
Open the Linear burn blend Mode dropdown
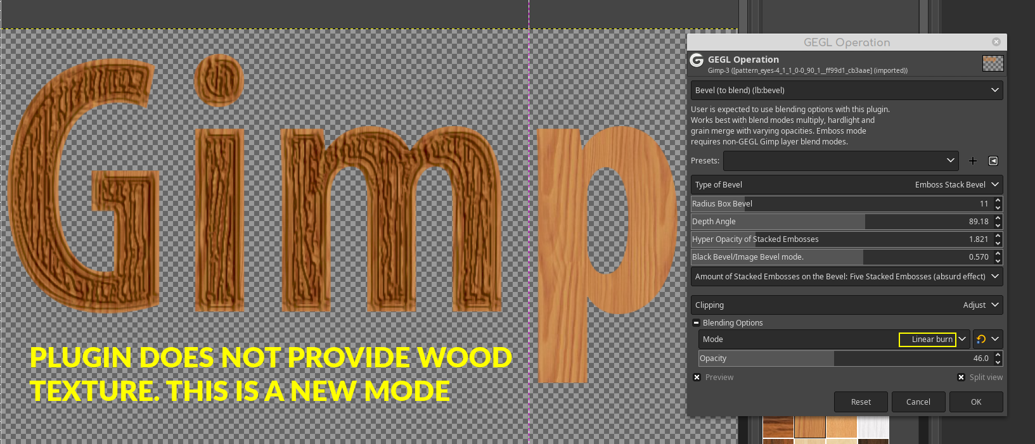pos(834,339)
